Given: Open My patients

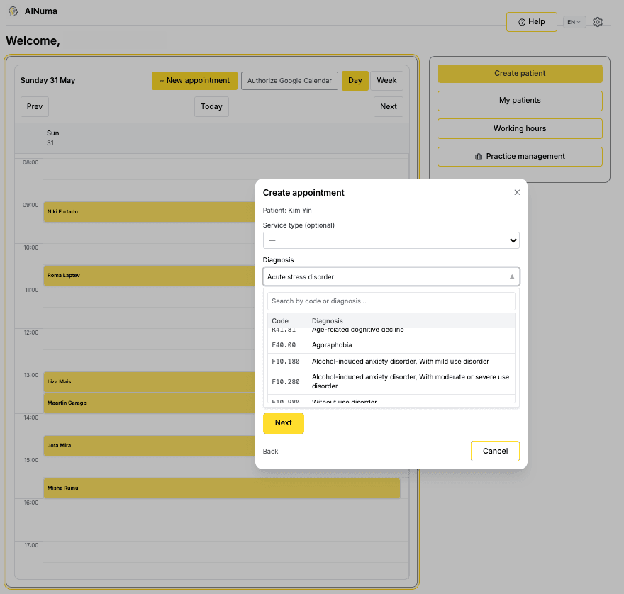Looking at the screenshot, I should point(520,101).
